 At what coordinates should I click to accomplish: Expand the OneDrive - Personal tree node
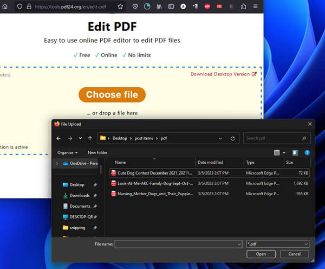click(x=57, y=164)
